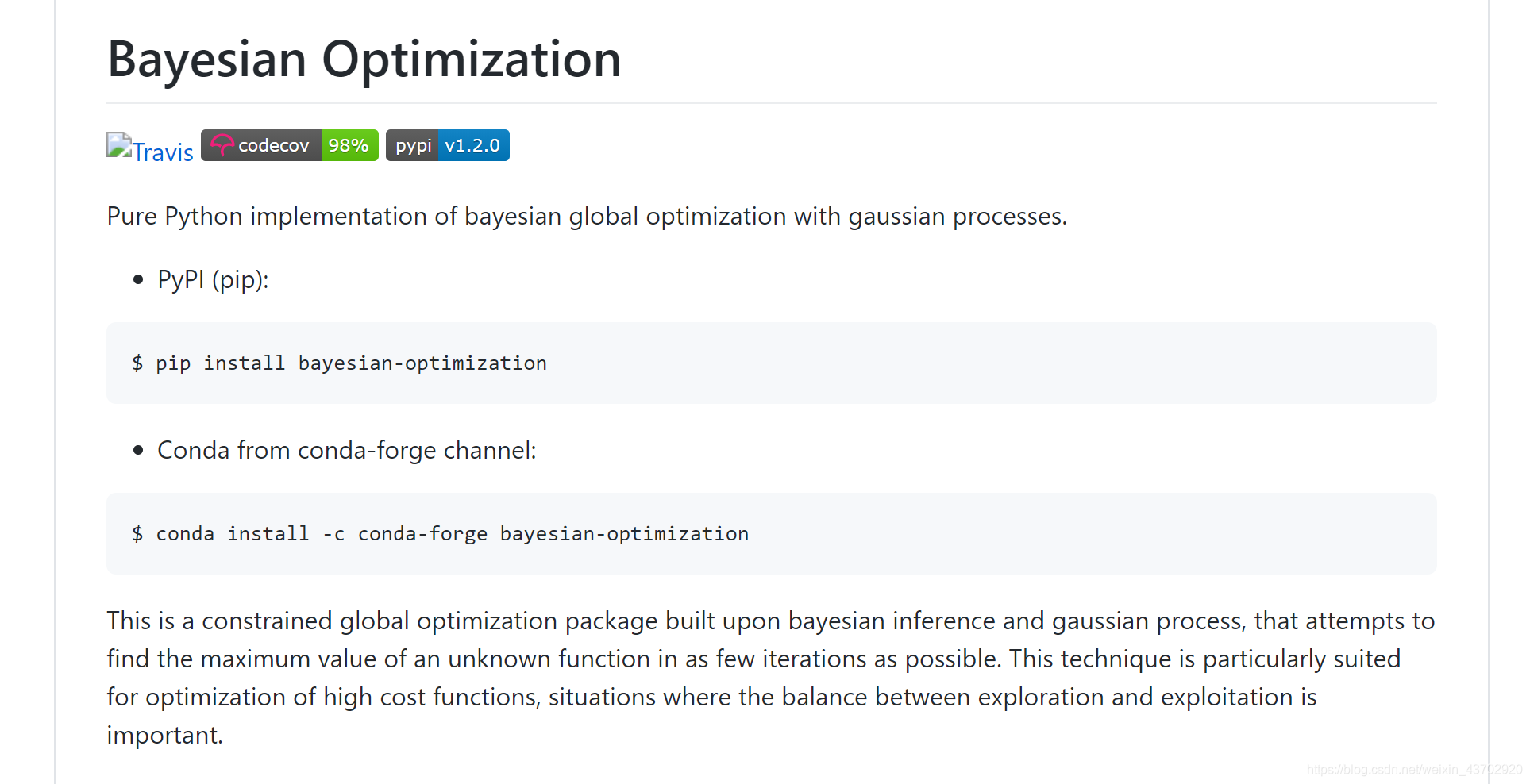Click the pip install bayesian-optimization code block
This screenshot has height=784, width=1530.
[x=772, y=363]
